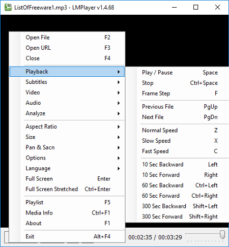This screenshot has height=247, width=229.
Task: Open Media Info from the menu
Action: click(67, 213)
